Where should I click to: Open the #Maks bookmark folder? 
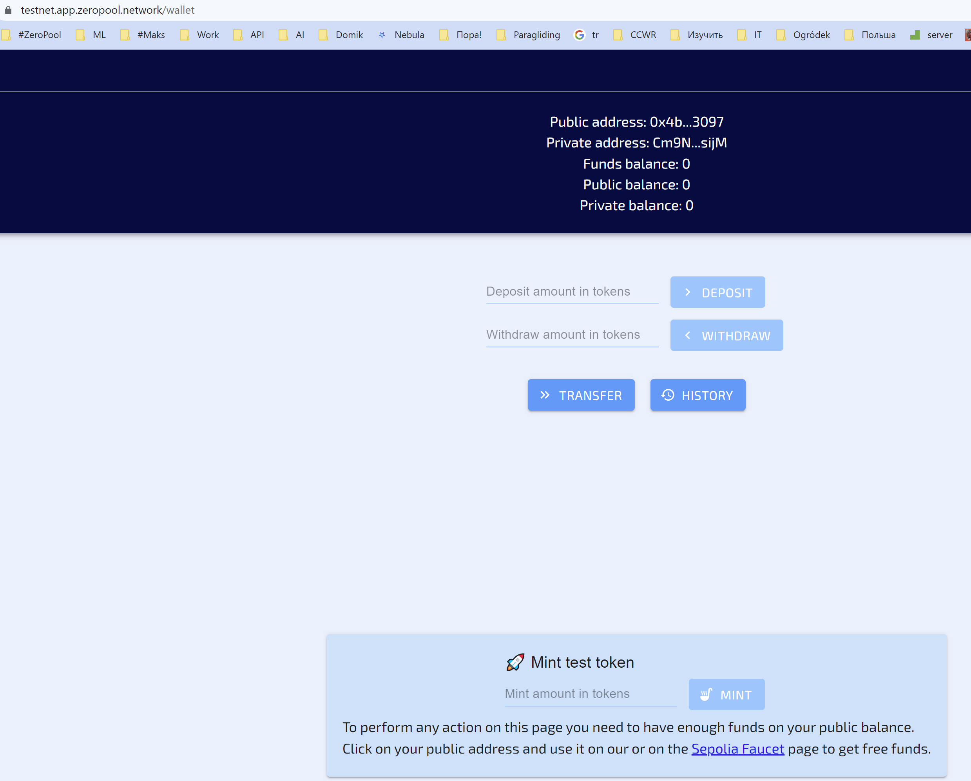[x=143, y=35]
